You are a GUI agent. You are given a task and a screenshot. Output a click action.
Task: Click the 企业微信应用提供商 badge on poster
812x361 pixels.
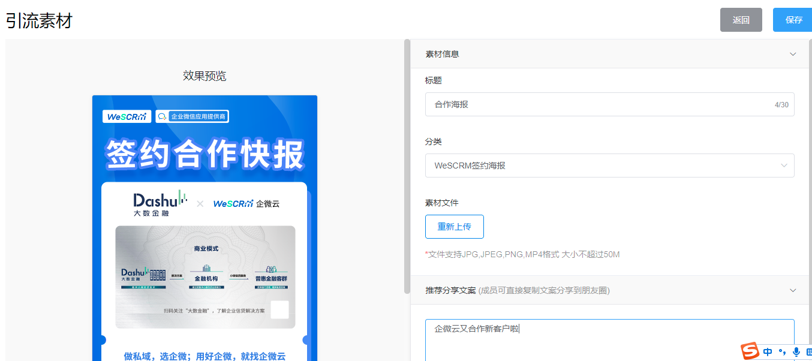click(x=192, y=116)
